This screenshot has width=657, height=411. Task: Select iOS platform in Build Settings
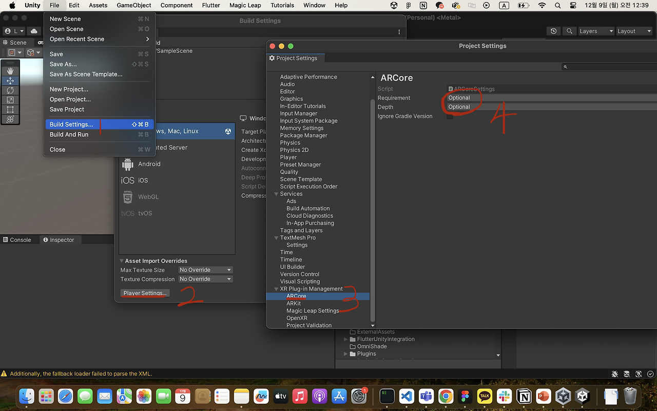[177, 180]
